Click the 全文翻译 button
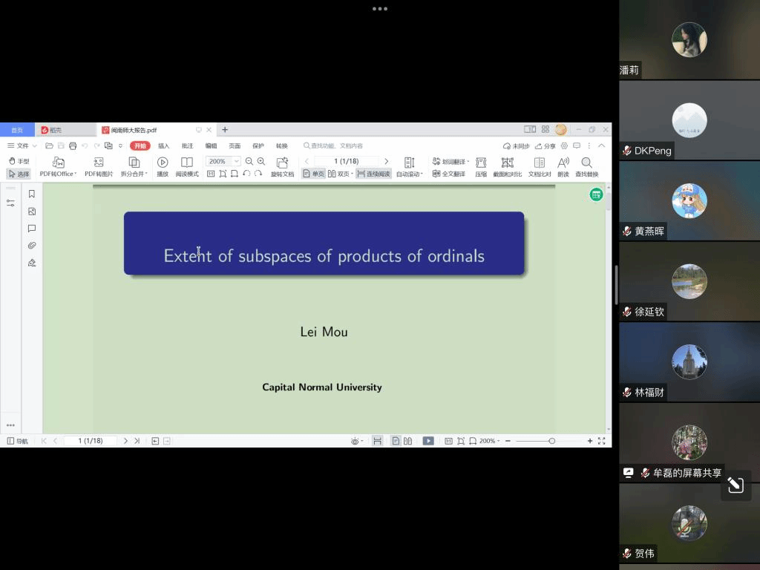 click(x=449, y=174)
